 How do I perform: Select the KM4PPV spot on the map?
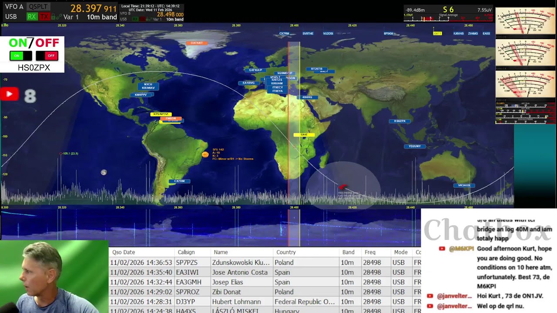click(x=141, y=95)
